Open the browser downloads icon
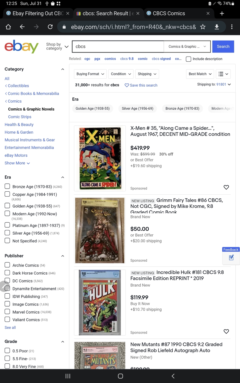 [217, 27]
